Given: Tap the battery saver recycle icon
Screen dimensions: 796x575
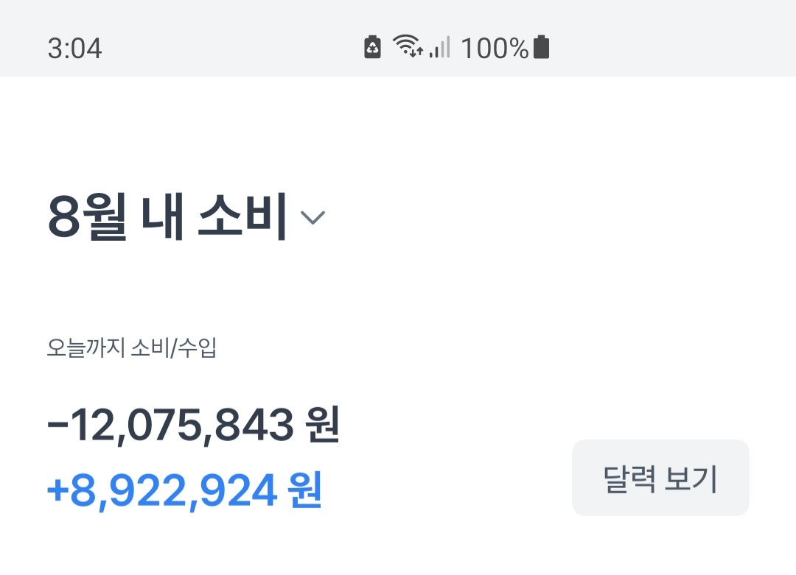Looking at the screenshot, I should [x=373, y=47].
